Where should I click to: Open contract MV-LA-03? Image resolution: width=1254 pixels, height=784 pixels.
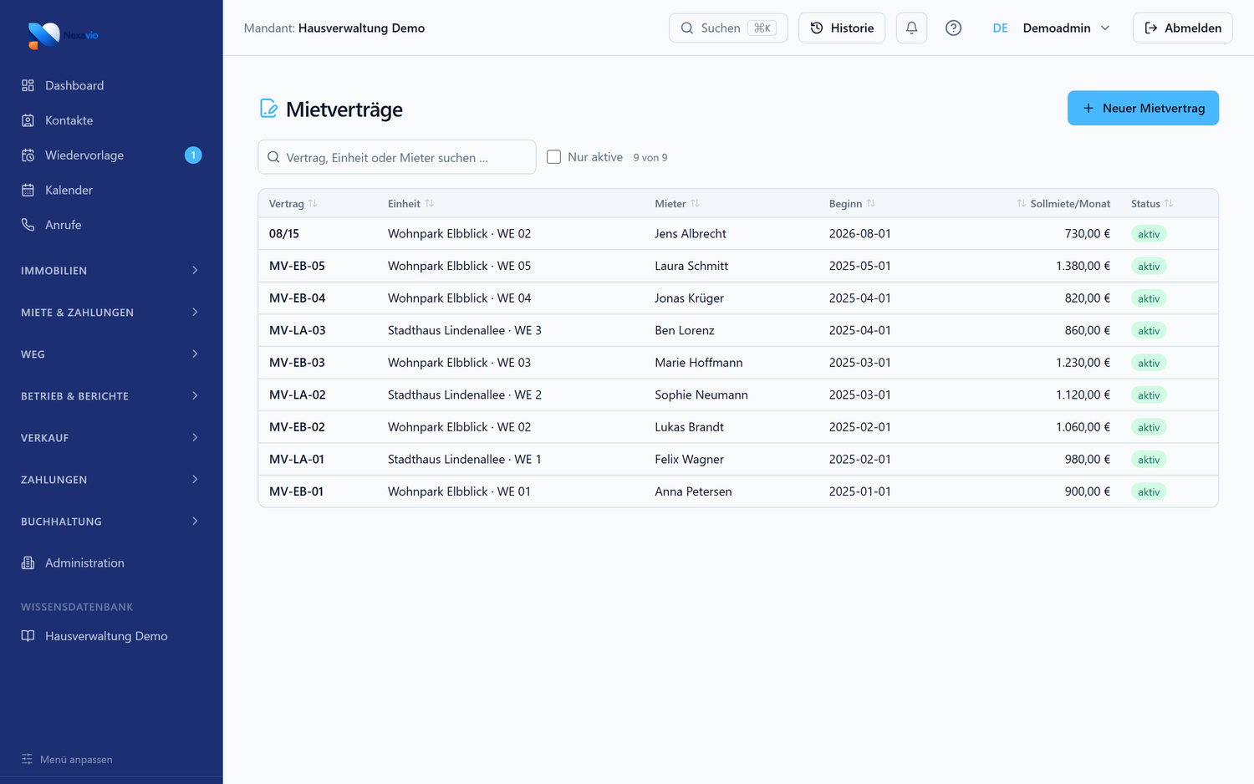pos(297,330)
